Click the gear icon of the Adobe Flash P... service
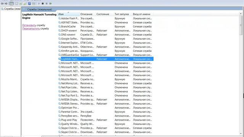 point(59,18)
